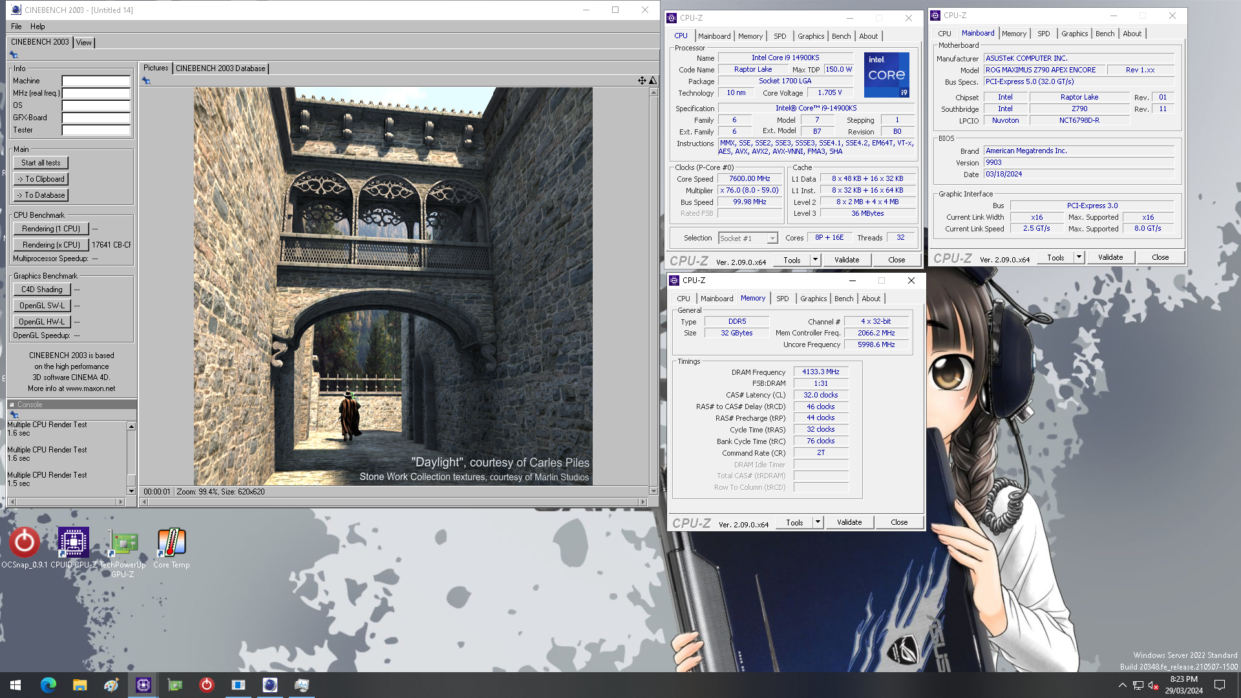
Task: Select the Pictures tab
Action: [156, 68]
